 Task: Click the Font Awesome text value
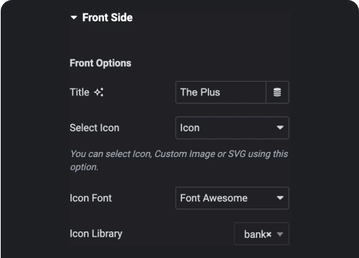pyautogui.click(x=214, y=198)
